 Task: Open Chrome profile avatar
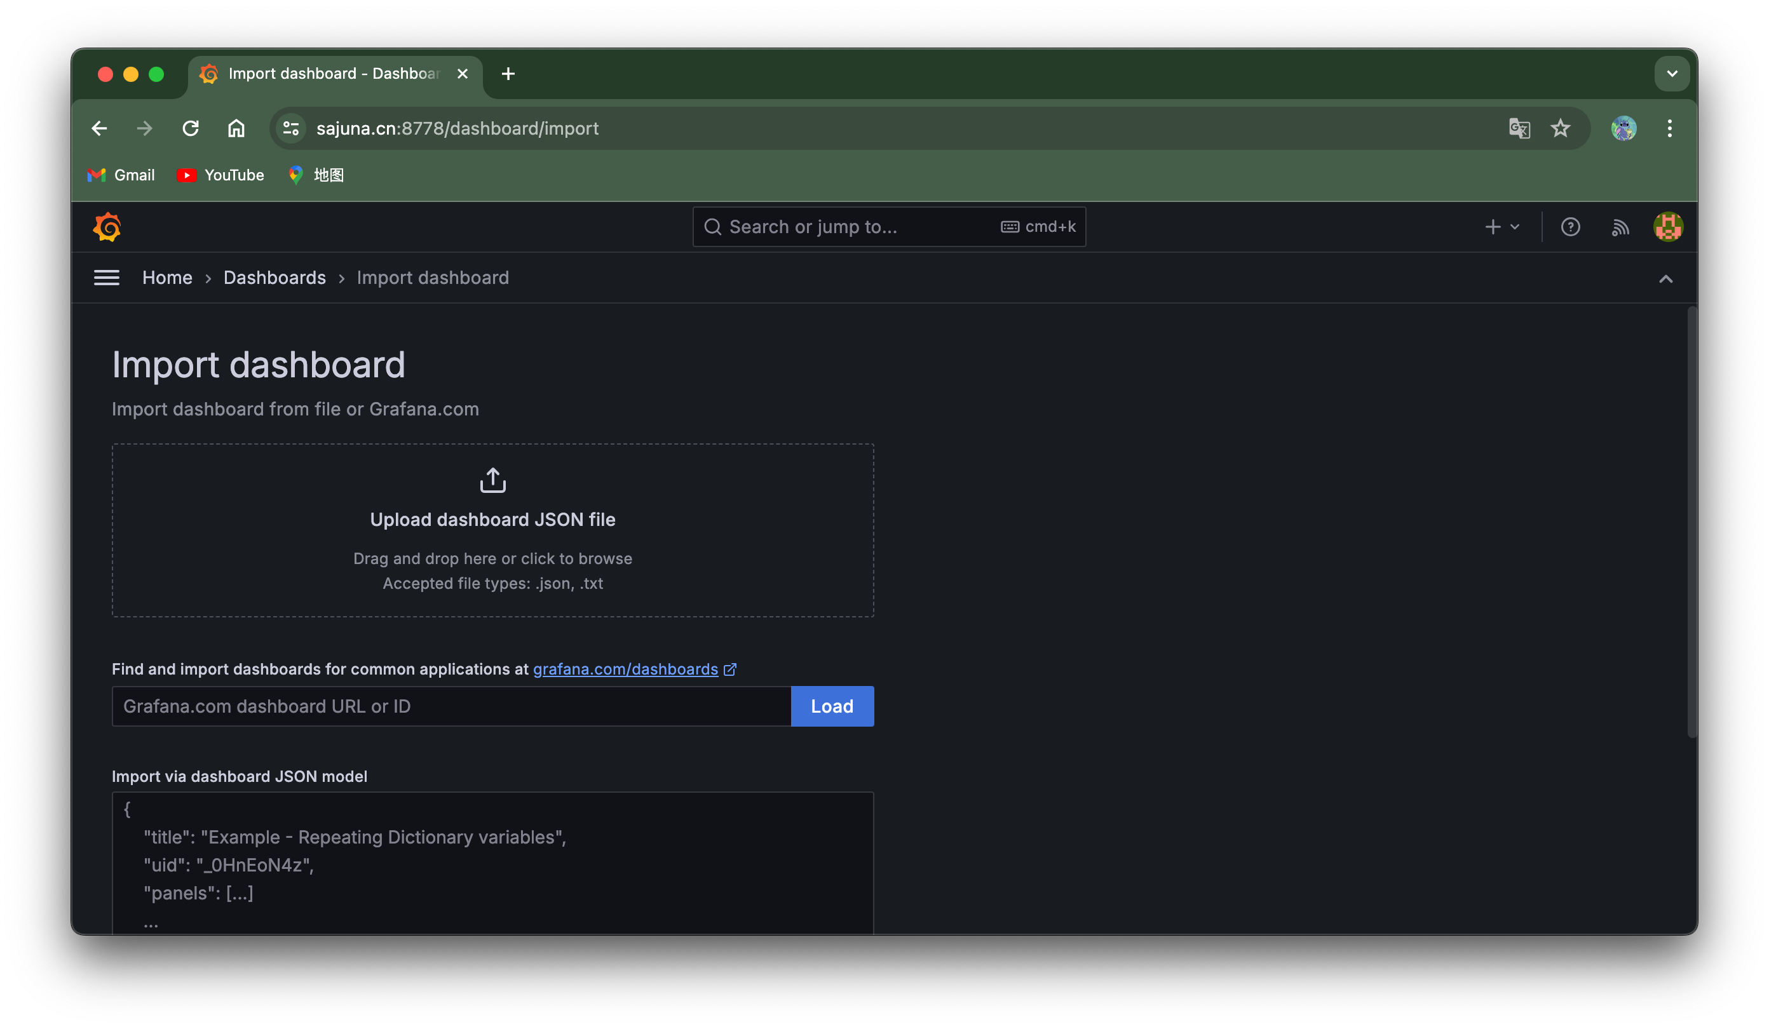tap(1623, 128)
